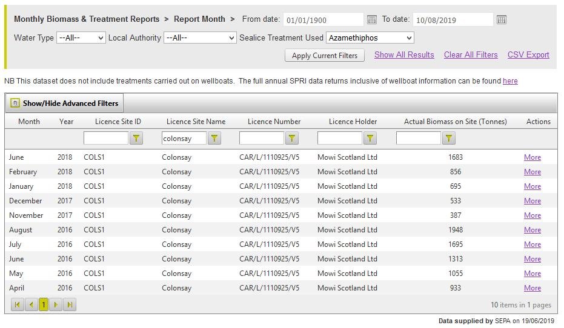Click the Licence Holder filter funnel icon

[370, 139]
